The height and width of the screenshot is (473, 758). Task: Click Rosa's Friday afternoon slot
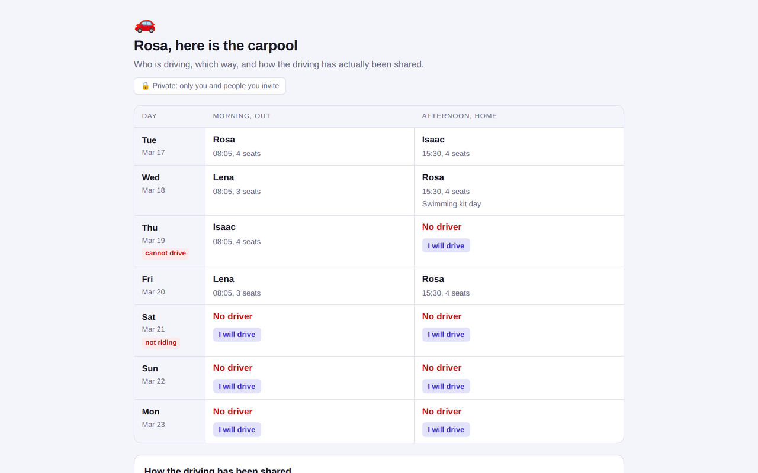point(519,286)
